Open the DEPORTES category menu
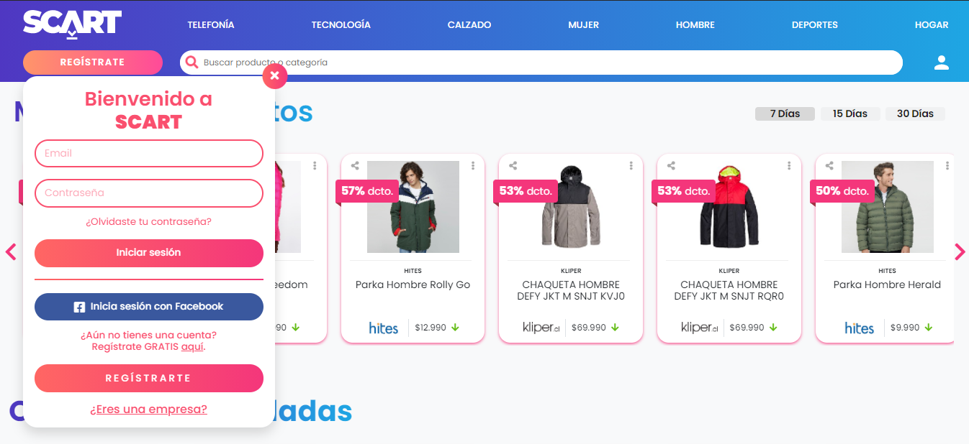Screen dimensions: 969x444 814,24
